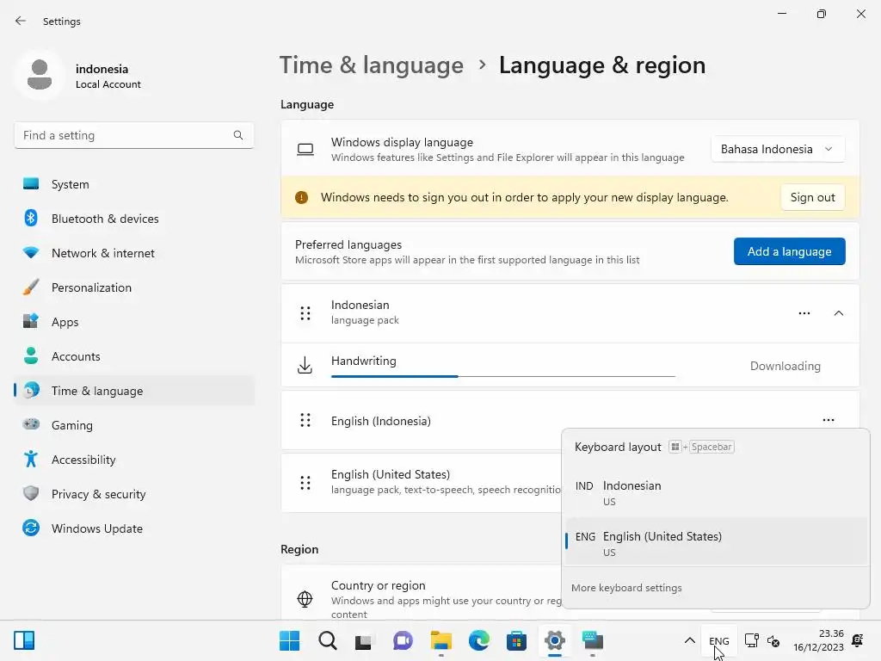Show hidden tray icons chevron

[689, 640]
